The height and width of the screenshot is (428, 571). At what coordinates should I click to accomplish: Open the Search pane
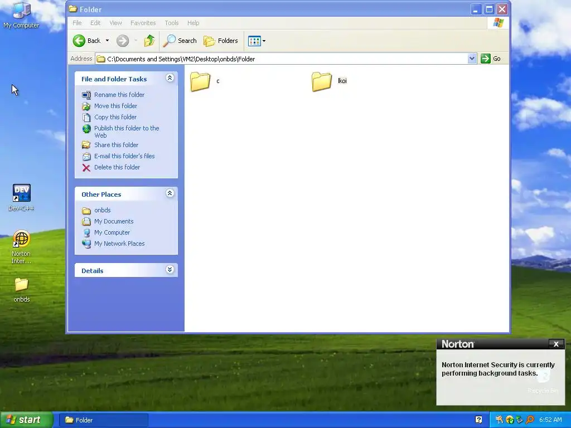[180, 41]
